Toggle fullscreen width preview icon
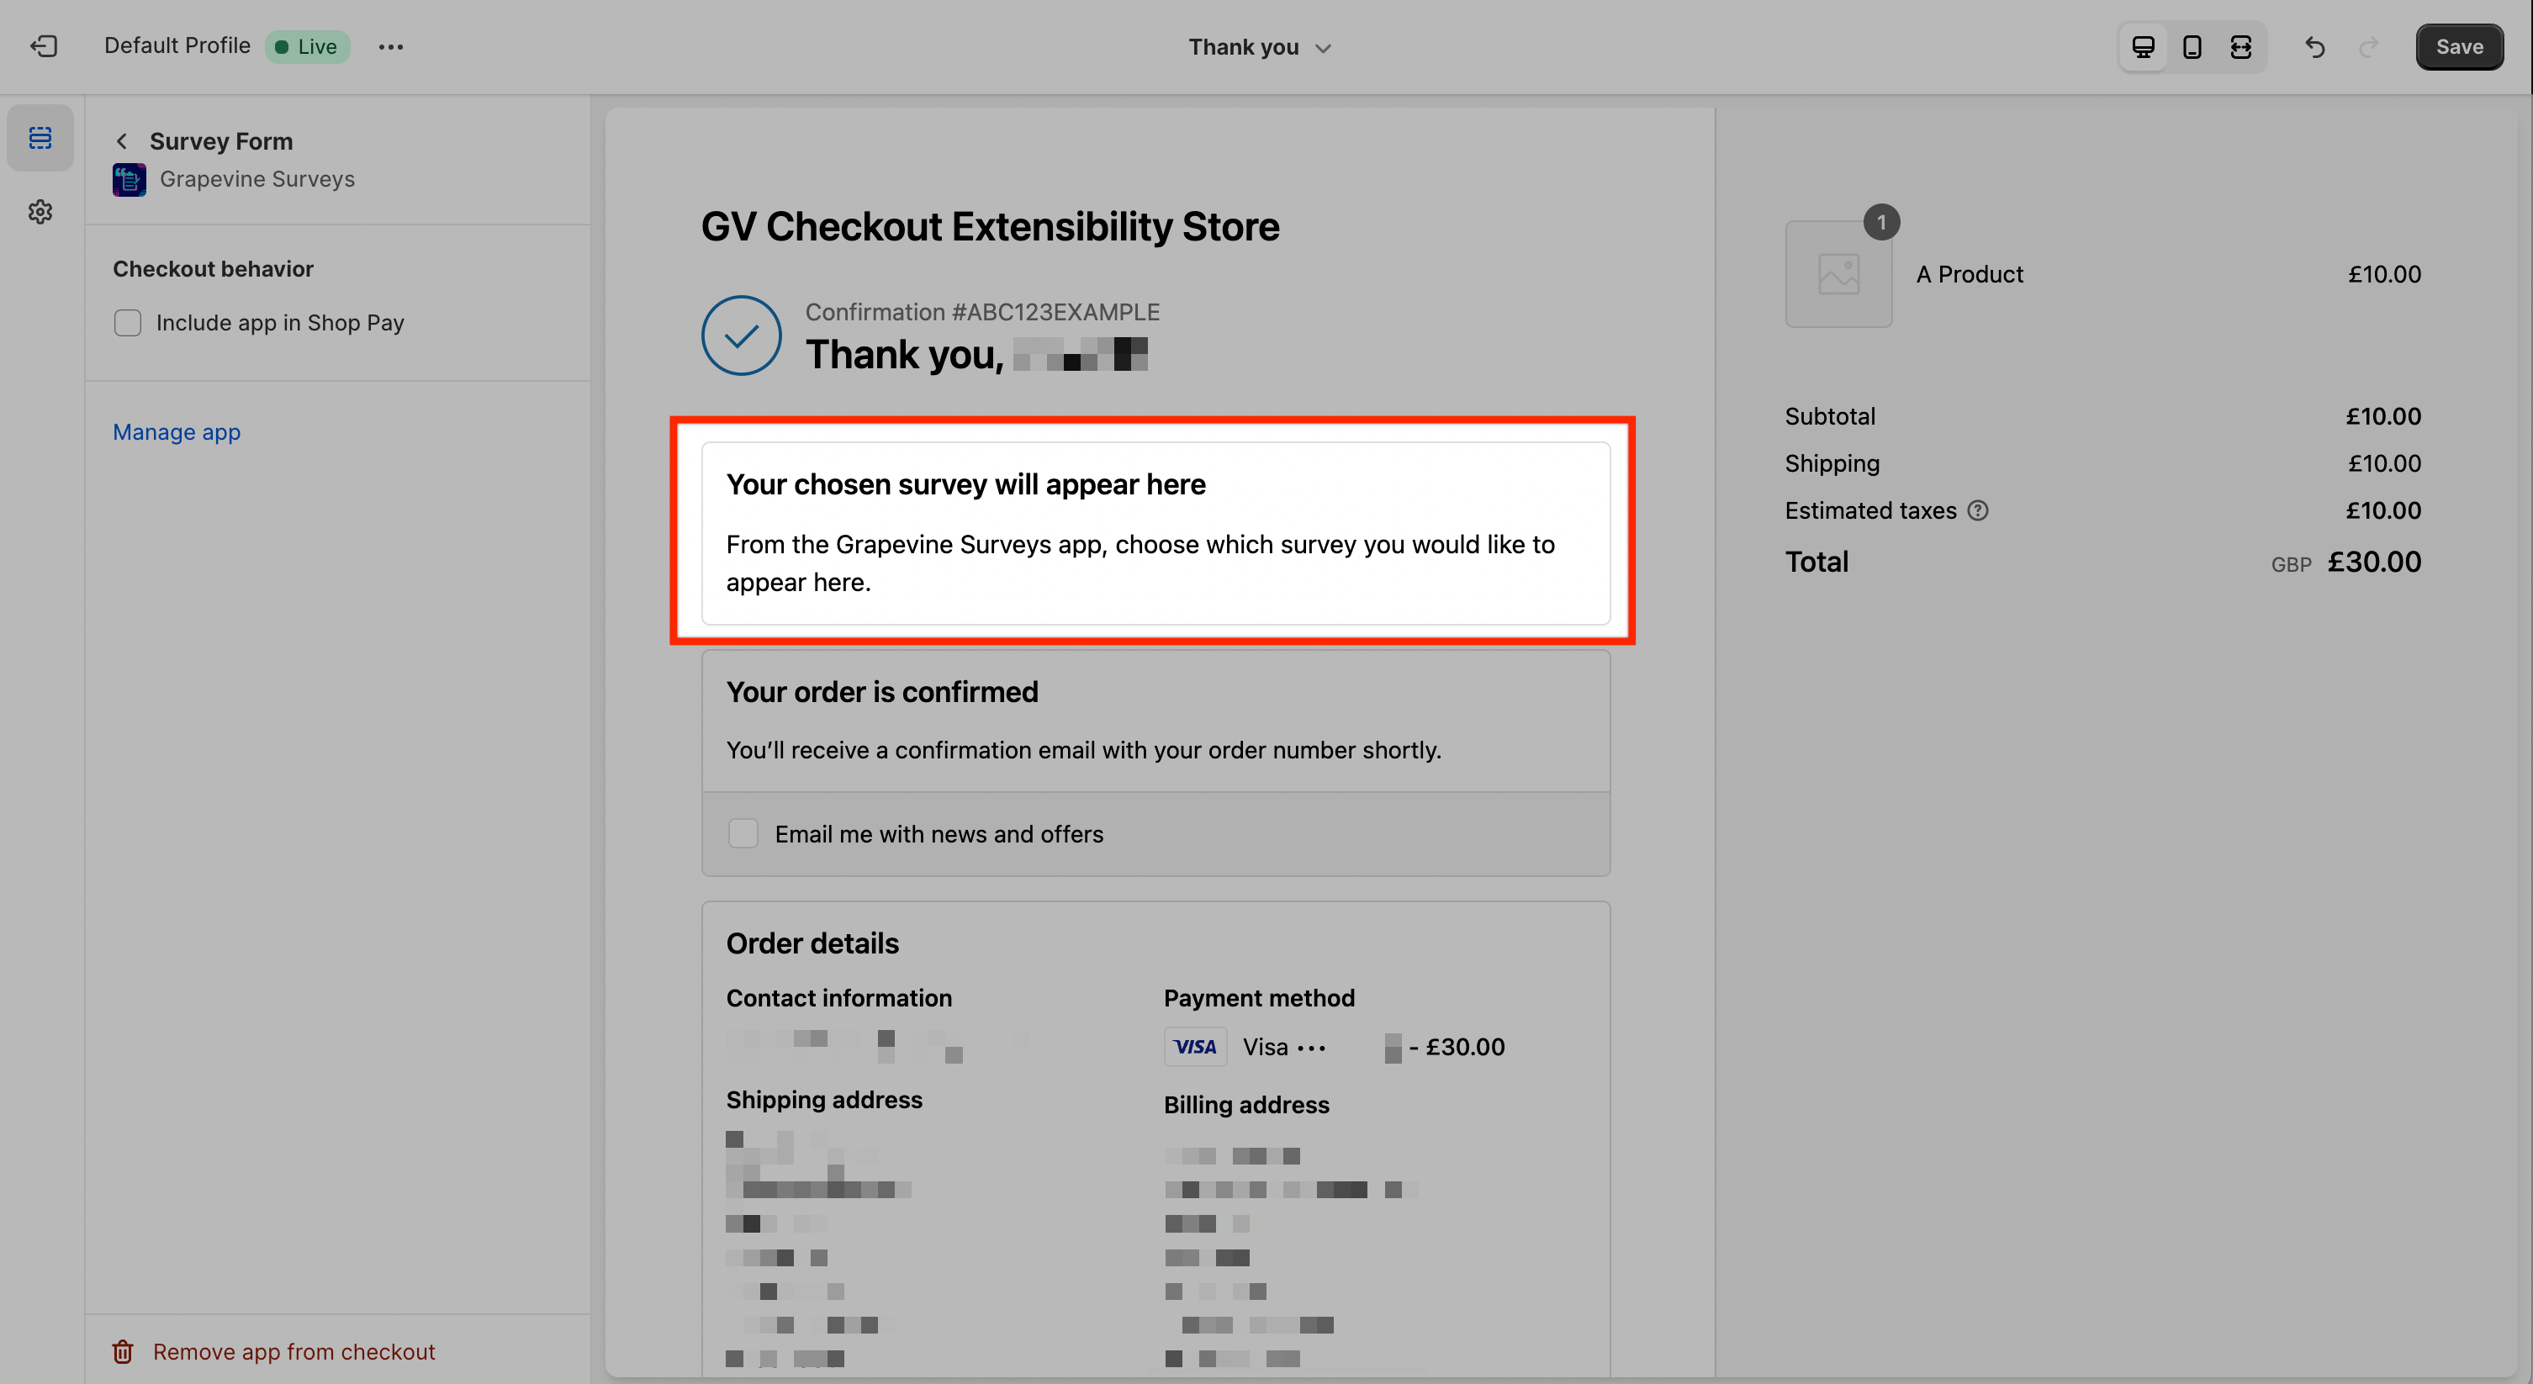The height and width of the screenshot is (1384, 2533). [x=2241, y=47]
